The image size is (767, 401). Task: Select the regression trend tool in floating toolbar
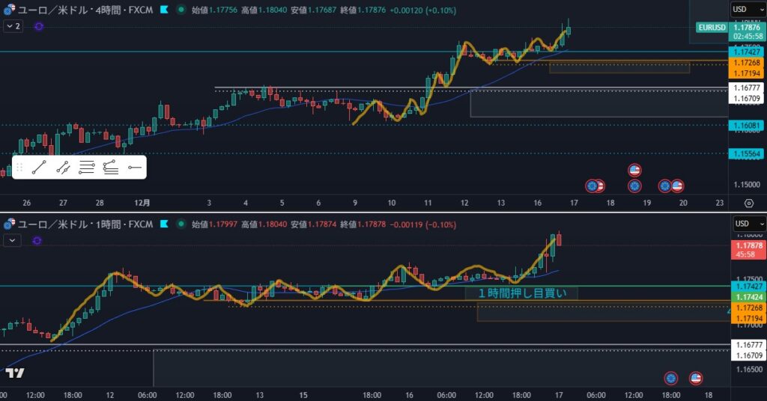pos(111,168)
